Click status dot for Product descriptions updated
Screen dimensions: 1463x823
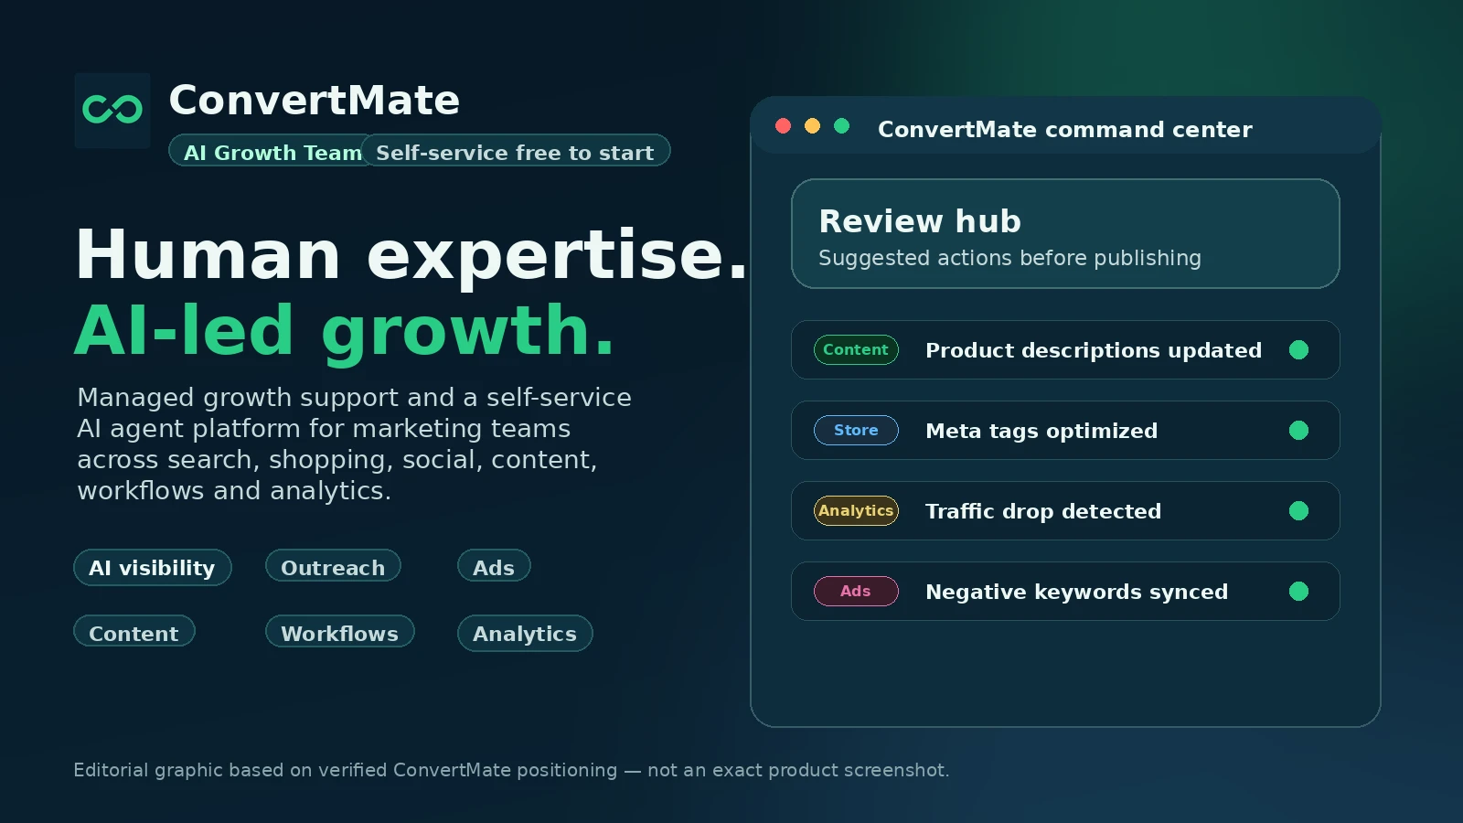coord(1298,349)
